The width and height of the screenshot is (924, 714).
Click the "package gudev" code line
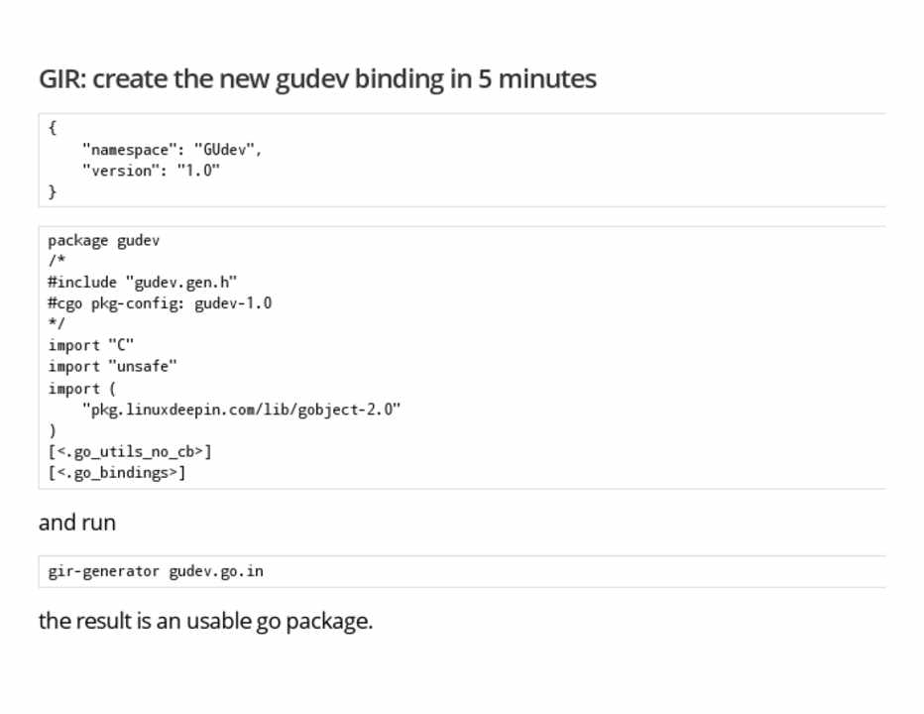(103, 240)
